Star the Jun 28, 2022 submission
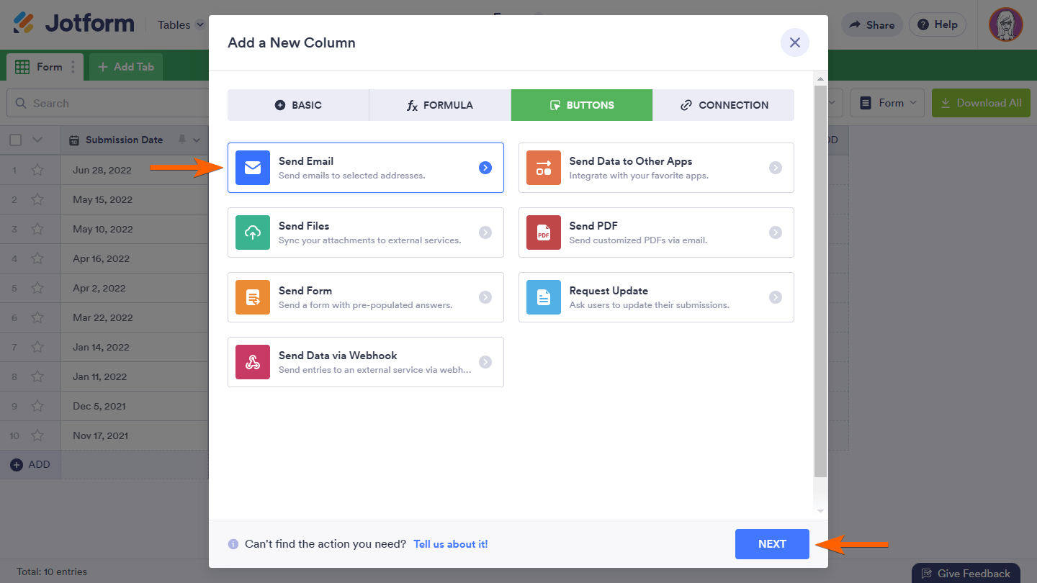Viewport: 1037px width, 583px height. click(38, 170)
